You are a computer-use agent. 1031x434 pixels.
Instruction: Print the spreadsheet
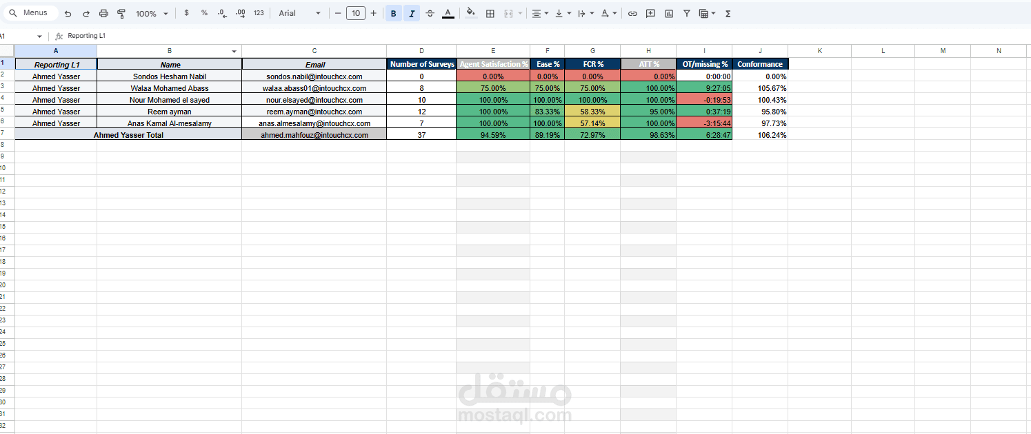103,13
